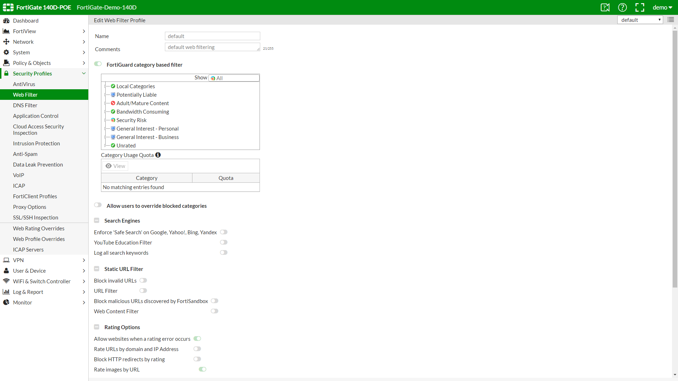The height and width of the screenshot is (381, 678).
Task: Open the video tutorial icon in header
Action: (605, 7)
